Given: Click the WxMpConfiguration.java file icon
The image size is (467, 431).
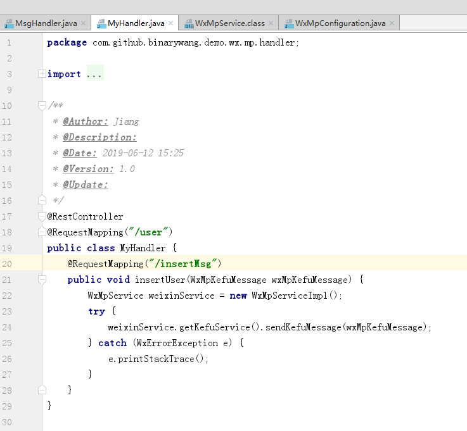Looking at the screenshot, I should tap(289, 23).
